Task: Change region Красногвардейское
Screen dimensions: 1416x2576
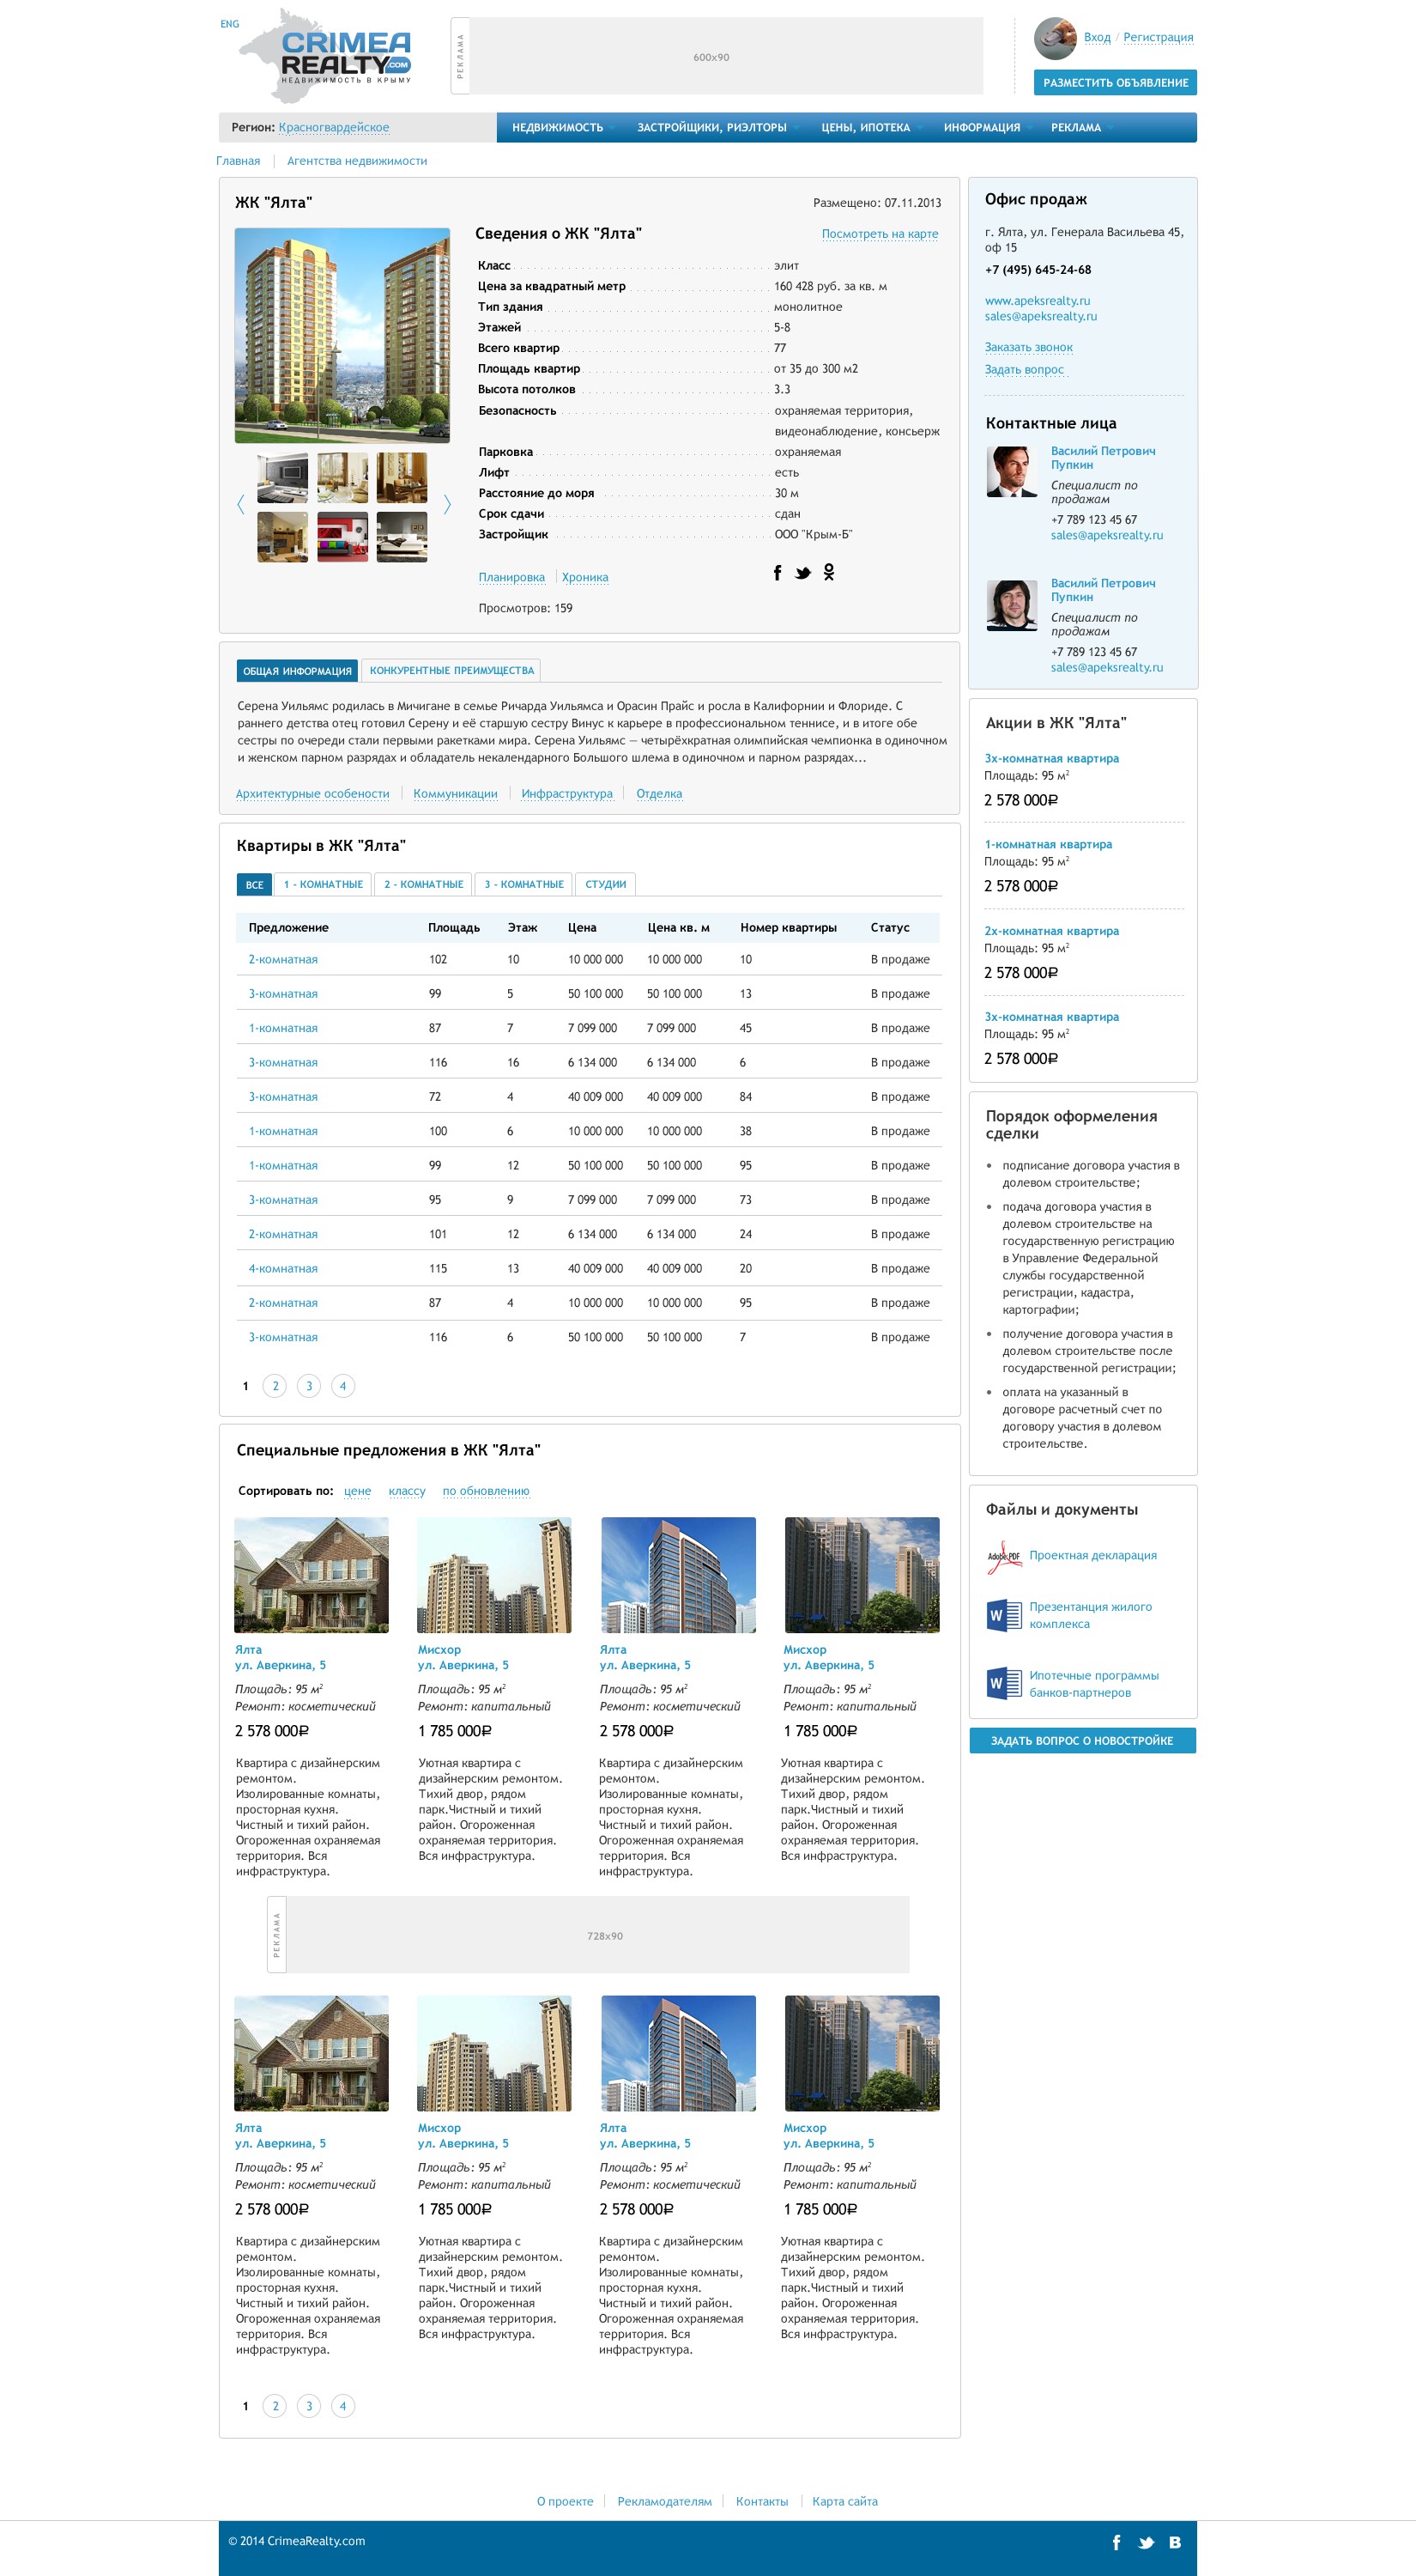Action: 334,128
